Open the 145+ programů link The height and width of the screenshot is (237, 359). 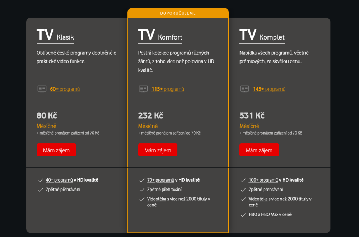(269, 89)
